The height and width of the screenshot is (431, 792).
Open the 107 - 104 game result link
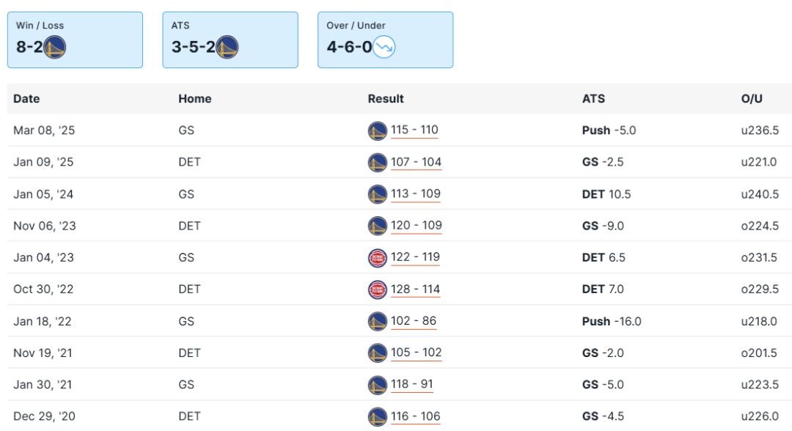coord(416,162)
